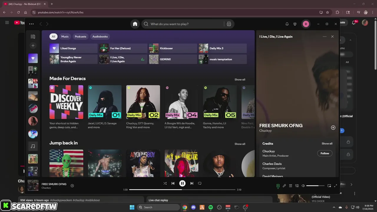Pause the current song
377x212 pixels.
click(182, 183)
